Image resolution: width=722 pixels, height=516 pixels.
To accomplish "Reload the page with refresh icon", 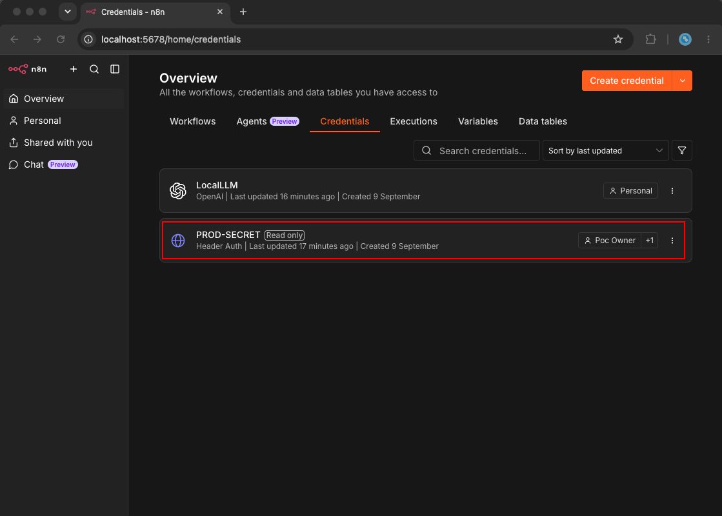I will (x=60, y=39).
